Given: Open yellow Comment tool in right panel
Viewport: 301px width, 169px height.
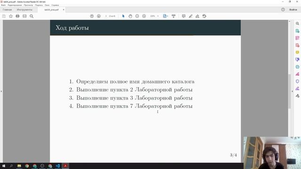Looking at the screenshot, I should [297, 52].
